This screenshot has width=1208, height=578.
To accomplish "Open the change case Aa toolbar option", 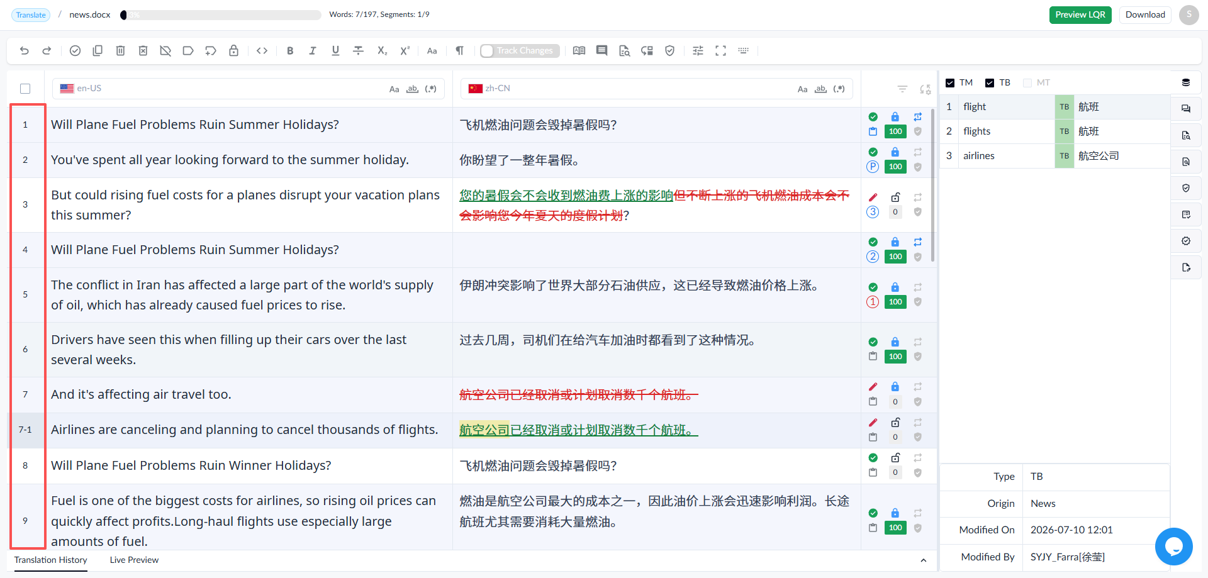I will (432, 51).
